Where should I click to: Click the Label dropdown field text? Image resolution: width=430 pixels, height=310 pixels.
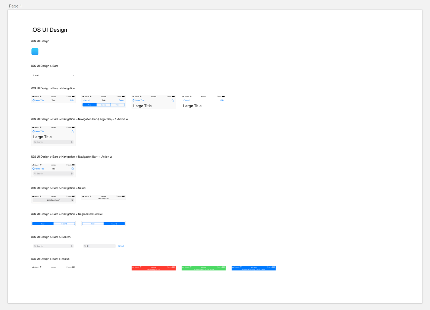tap(36, 75)
